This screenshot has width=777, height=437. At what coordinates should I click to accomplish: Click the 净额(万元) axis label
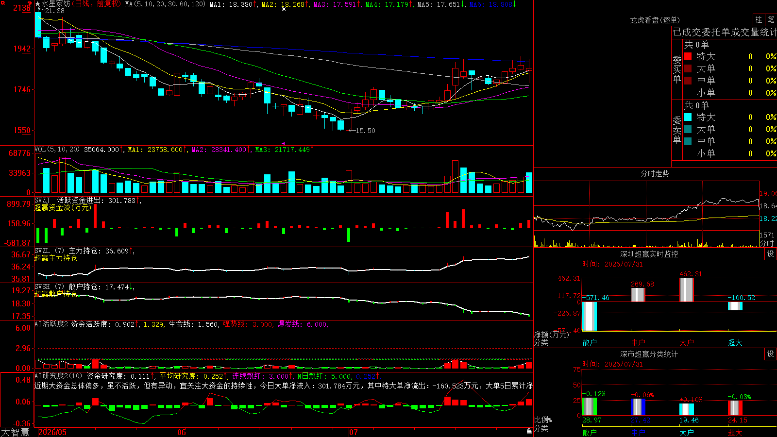(x=551, y=335)
